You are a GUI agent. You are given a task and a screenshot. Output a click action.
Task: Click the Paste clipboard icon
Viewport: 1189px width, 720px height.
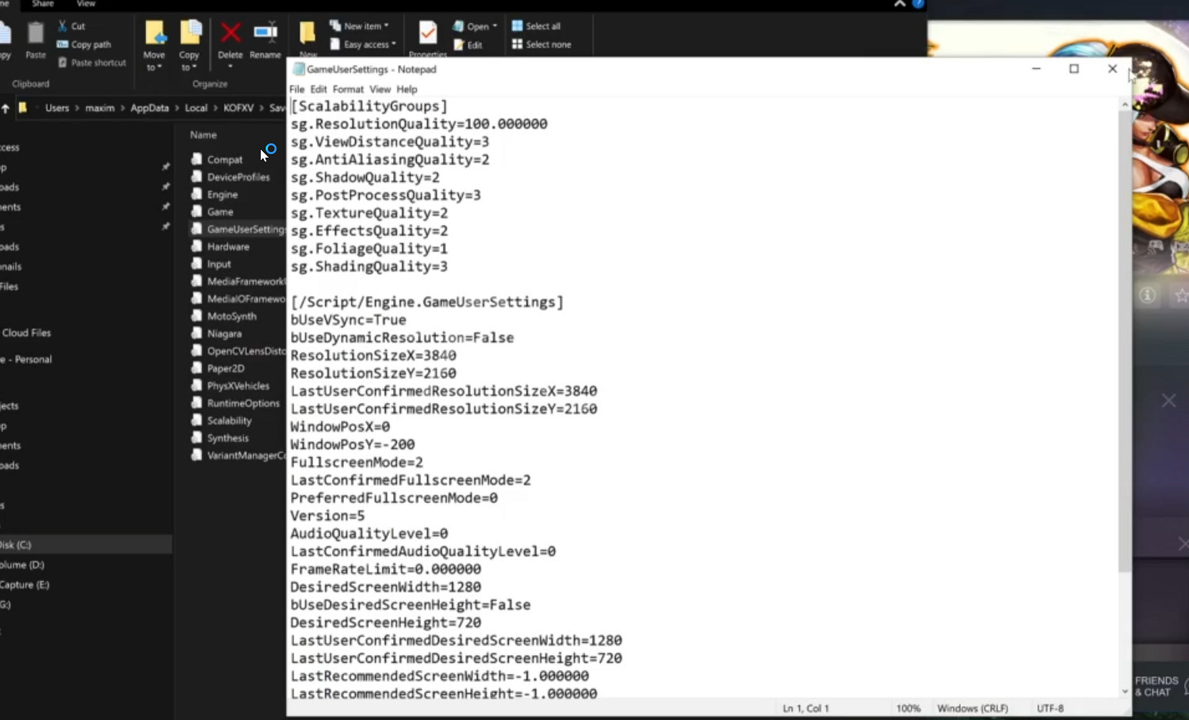click(36, 34)
